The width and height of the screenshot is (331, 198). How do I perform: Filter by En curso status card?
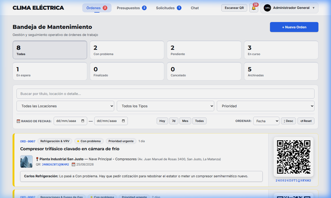[281, 50]
